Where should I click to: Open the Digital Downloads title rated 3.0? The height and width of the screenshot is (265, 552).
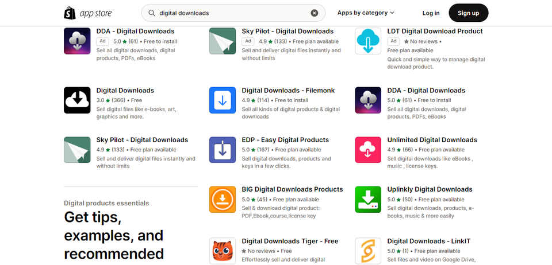click(x=125, y=90)
